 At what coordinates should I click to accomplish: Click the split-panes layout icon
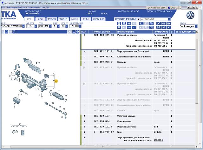click(74, 32)
